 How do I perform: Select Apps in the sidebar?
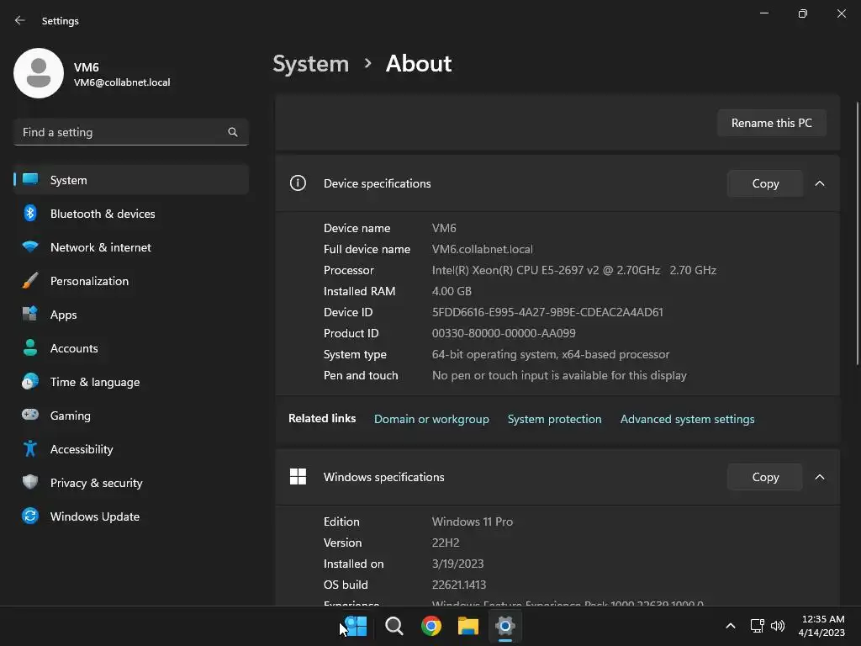pyautogui.click(x=130, y=315)
